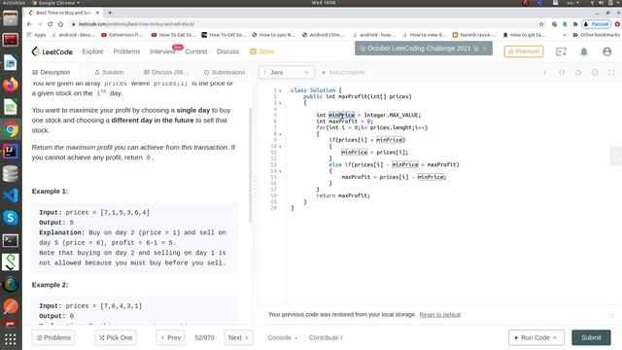The image size is (622, 350).
Task: Switch to the Solution tab
Action: coord(109,72)
